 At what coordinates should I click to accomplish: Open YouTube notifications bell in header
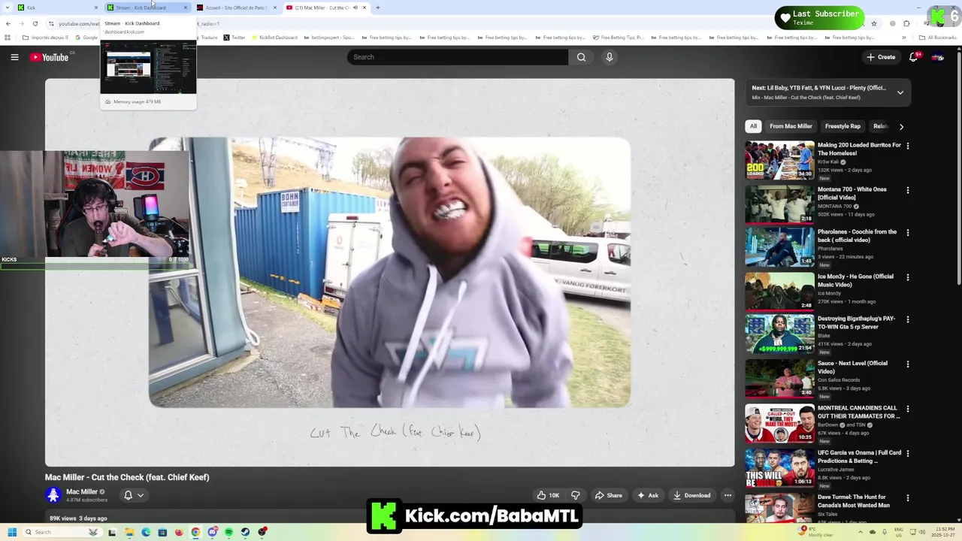(x=914, y=57)
